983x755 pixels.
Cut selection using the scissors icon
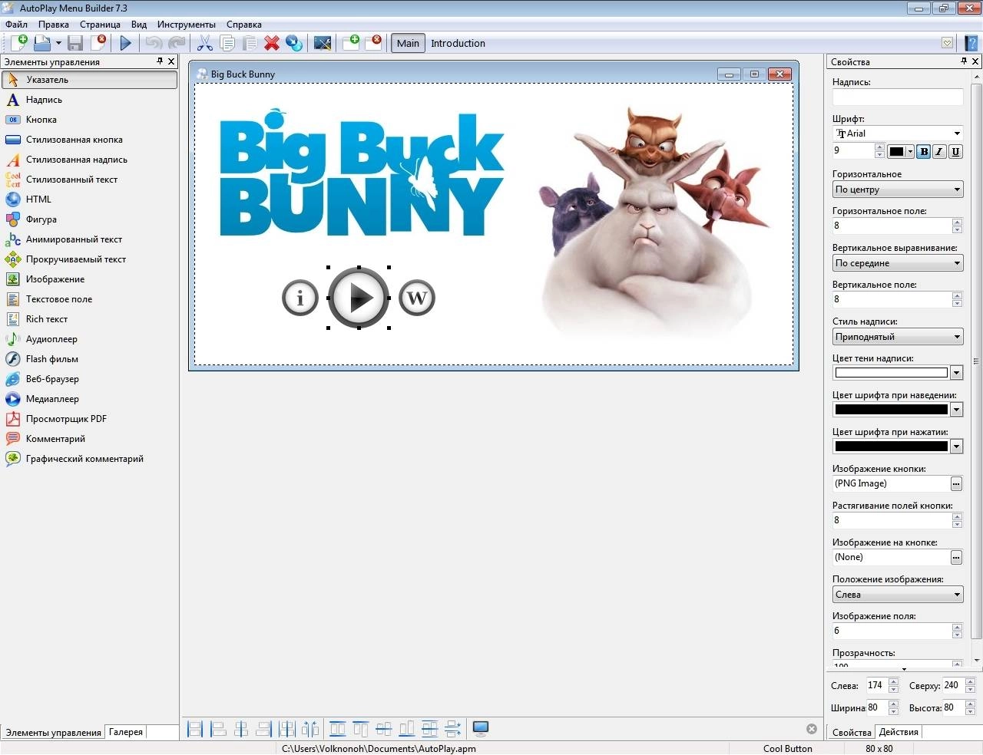pyautogui.click(x=205, y=43)
